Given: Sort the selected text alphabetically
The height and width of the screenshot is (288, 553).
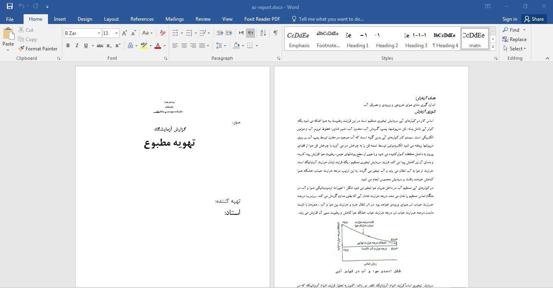Looking at the screenshot, I should pos(263,33).
